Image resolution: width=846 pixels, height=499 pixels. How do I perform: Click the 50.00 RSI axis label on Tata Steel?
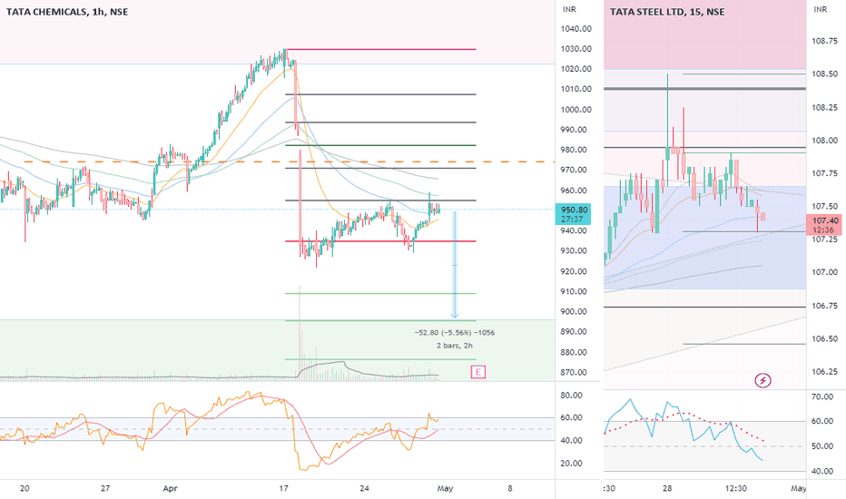point(822,446)
